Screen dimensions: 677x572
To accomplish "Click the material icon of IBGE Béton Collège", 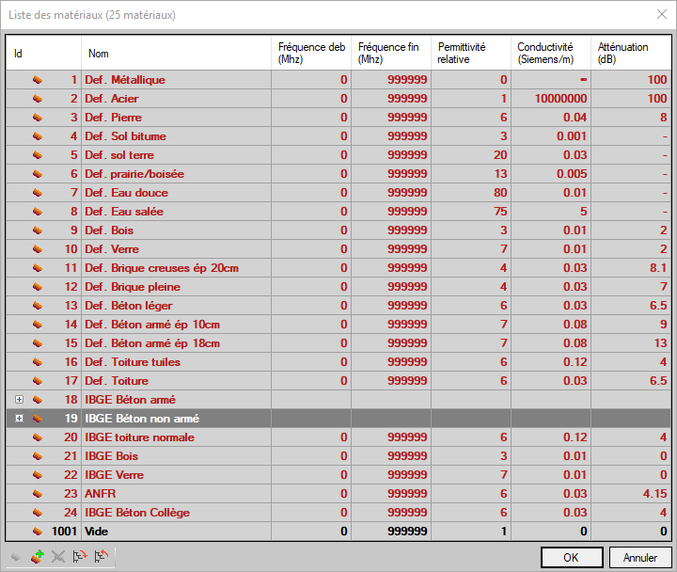I will [x=38, y=513].
